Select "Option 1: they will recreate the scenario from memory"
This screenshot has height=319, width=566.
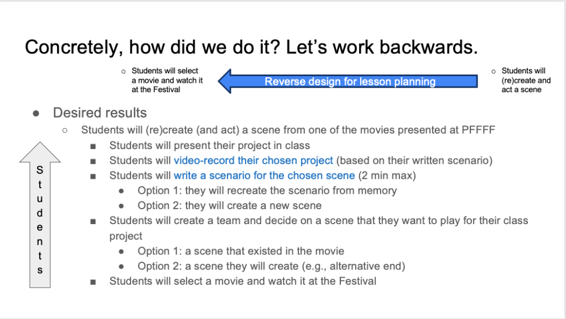[267, 190]
